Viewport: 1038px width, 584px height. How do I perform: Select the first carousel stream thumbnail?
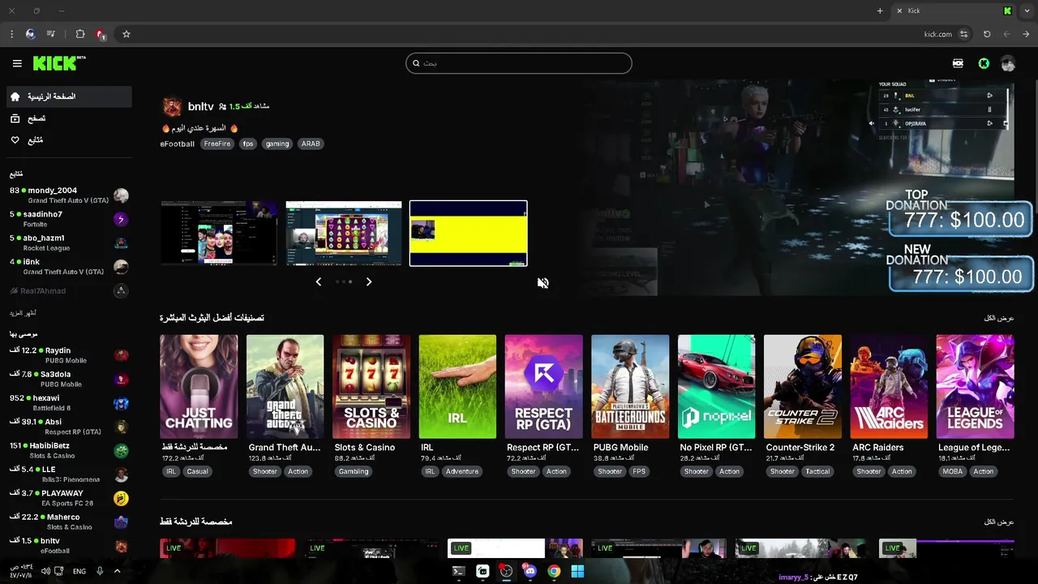coord(219,234)
